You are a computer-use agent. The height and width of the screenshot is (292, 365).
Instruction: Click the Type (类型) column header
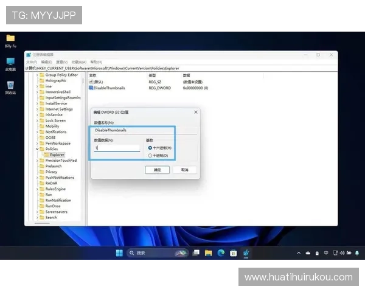152,75
